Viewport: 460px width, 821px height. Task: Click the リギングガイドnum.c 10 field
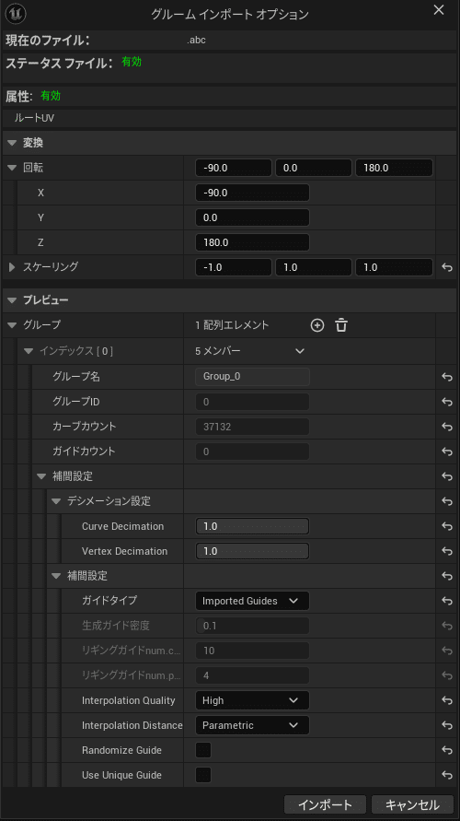pyautogui.click(x=252, y=651)
